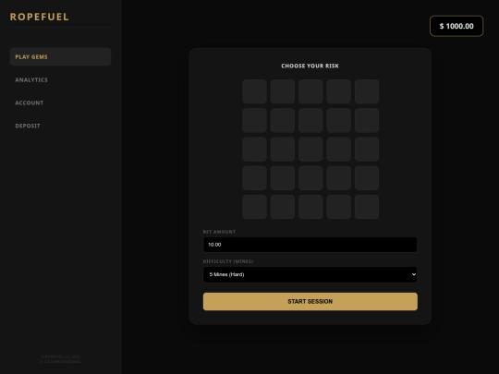Click the ROPEFUEL logo
The width and height of the screenshot is (499, 374).
40,17
